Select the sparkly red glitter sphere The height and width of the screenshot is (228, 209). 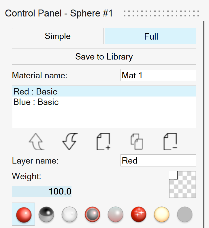139,214
